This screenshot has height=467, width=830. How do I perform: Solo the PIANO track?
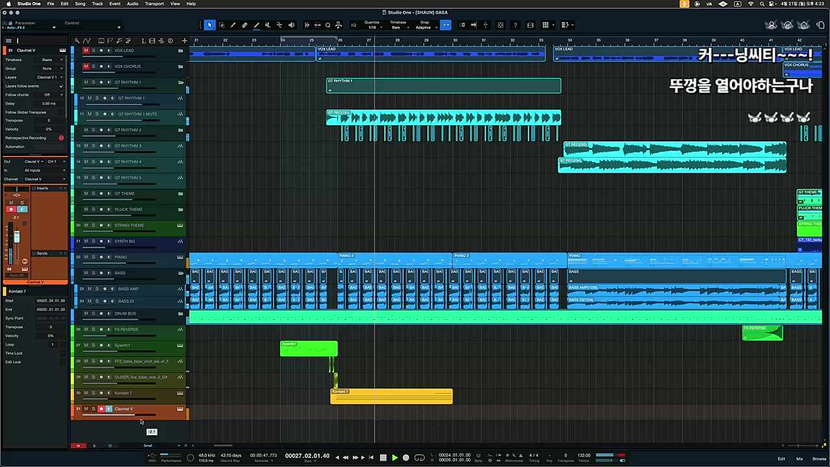coord(93,257)
